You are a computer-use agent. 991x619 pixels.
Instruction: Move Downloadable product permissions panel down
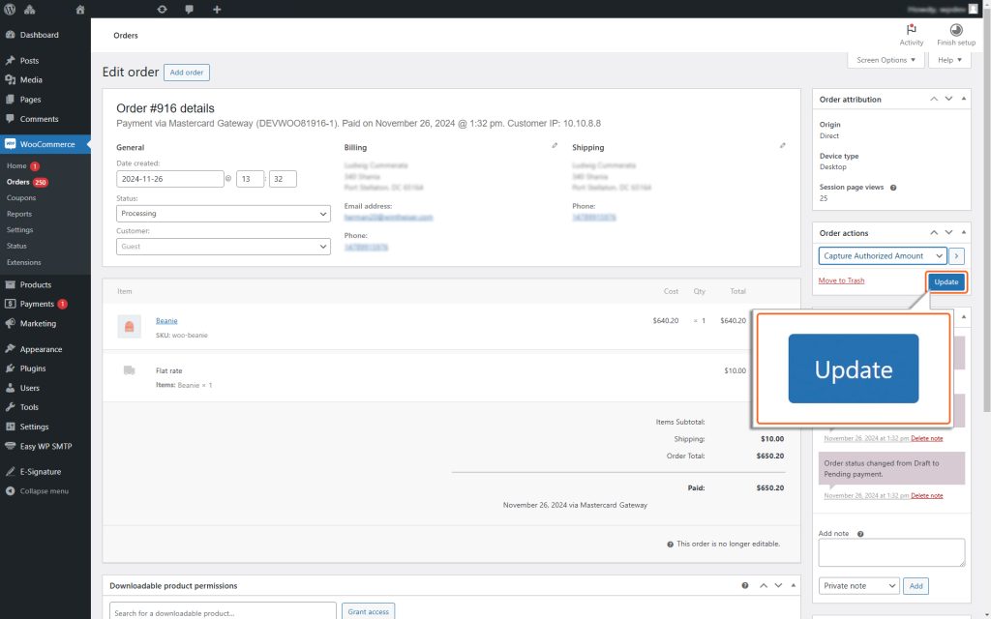[x=778, y=585]
